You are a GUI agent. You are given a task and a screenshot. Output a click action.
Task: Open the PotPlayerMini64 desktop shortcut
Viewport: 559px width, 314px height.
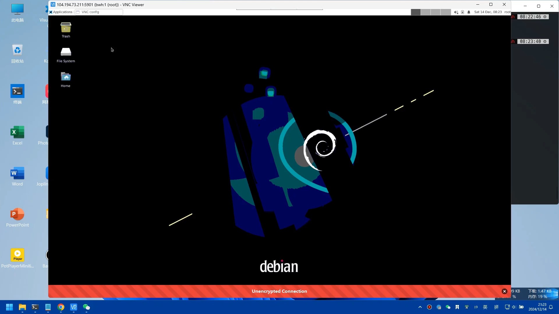click(x=17, y=258)
